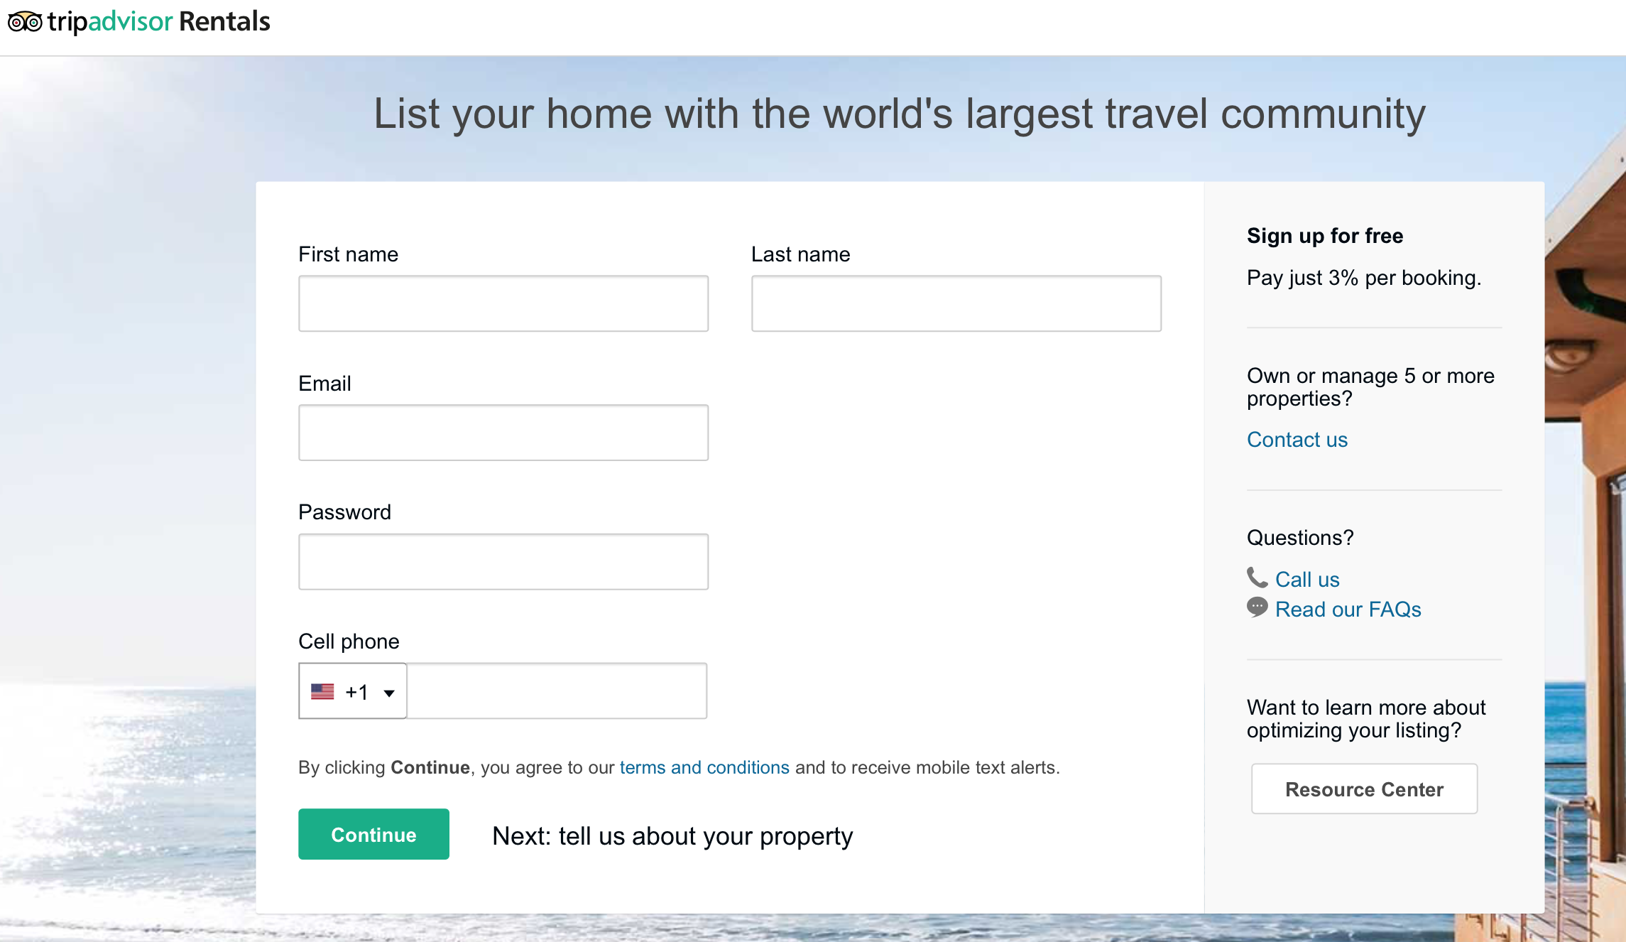This screenshot has height=942, width=1626.
Task: Click the Sign up for free heading
Action: coord(1324,235)
